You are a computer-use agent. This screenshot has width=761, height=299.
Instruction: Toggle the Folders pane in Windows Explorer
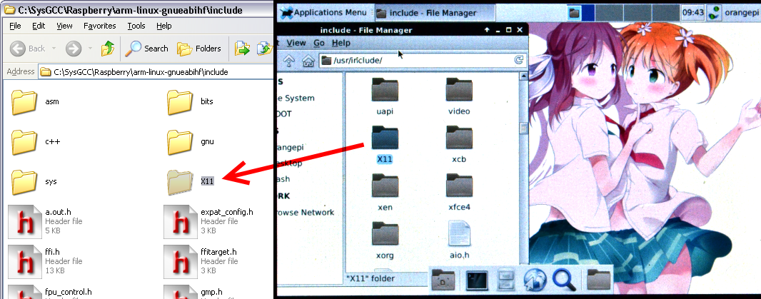click(199, 48)
